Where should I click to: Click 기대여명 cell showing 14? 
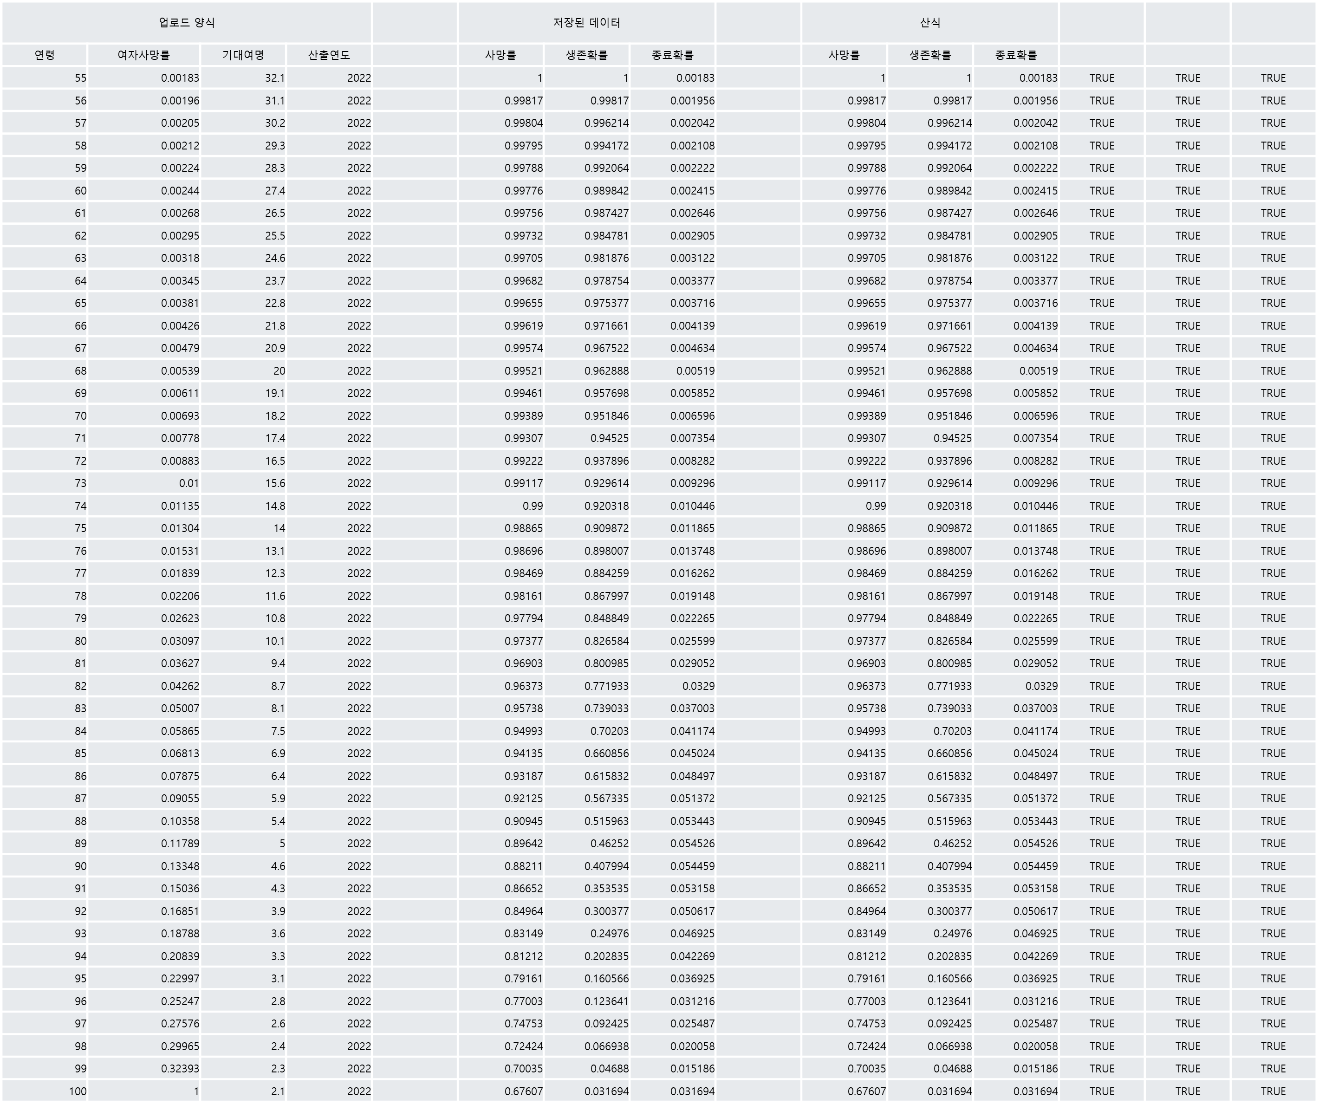[x=279, y=528]
